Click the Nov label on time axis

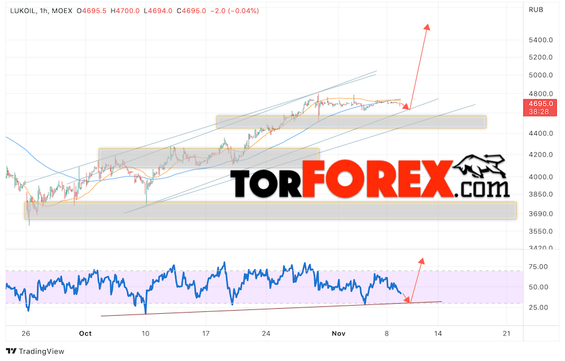[x=338, y=334]
